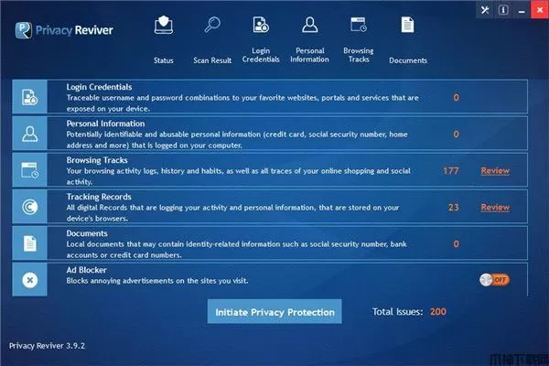549x366 pixels.
Task: Click the Total Issues label
Action: (397, 311)
